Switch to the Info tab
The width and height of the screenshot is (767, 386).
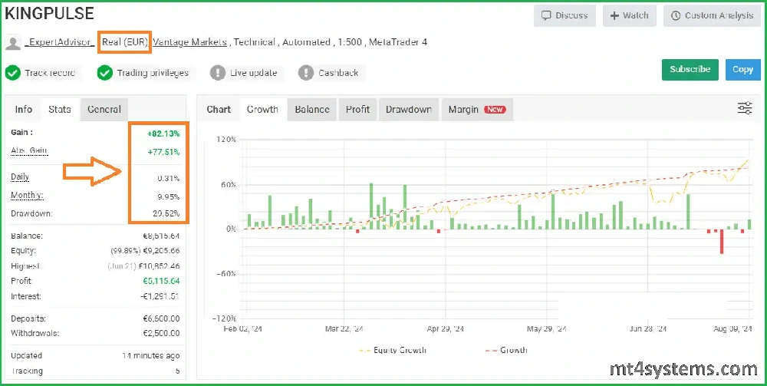click(x=24, y=110)
